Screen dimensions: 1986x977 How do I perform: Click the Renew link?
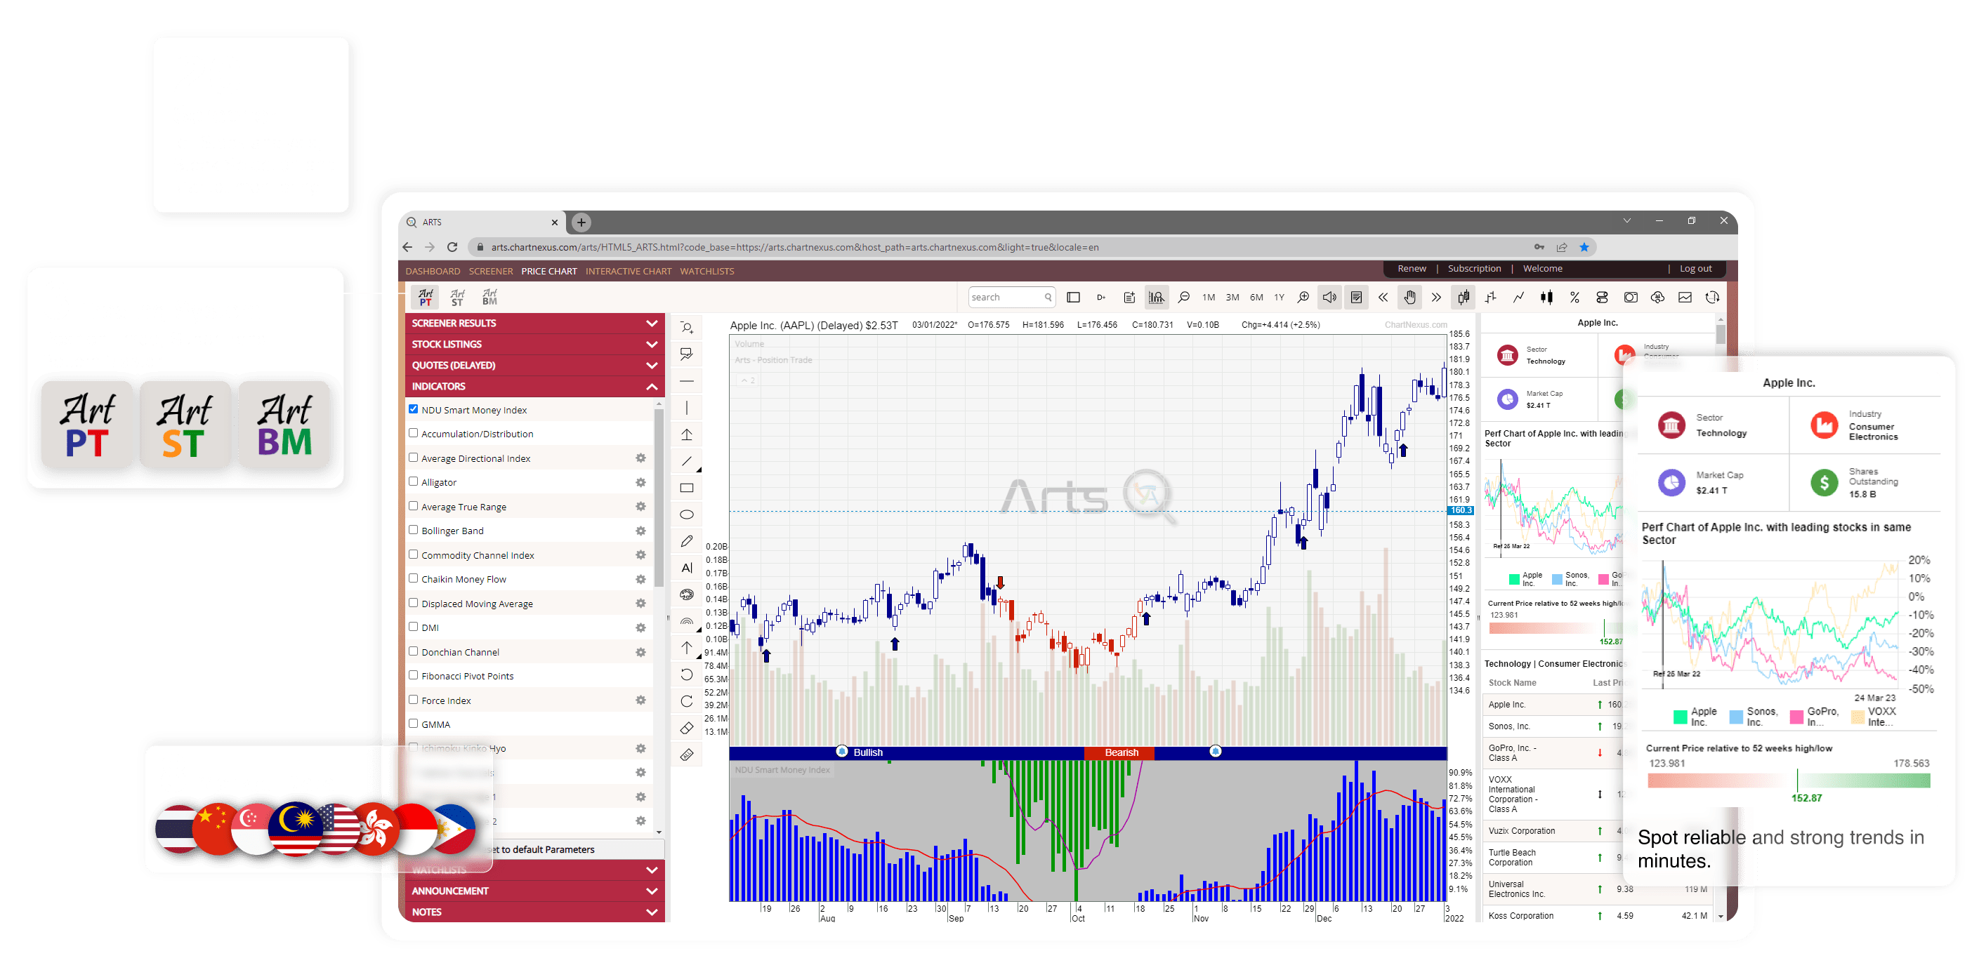pyautogui.click(x=1412, y=269)
